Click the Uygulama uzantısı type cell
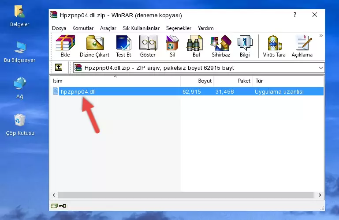Viewport: 339px width, 220px height. point(279,92)
